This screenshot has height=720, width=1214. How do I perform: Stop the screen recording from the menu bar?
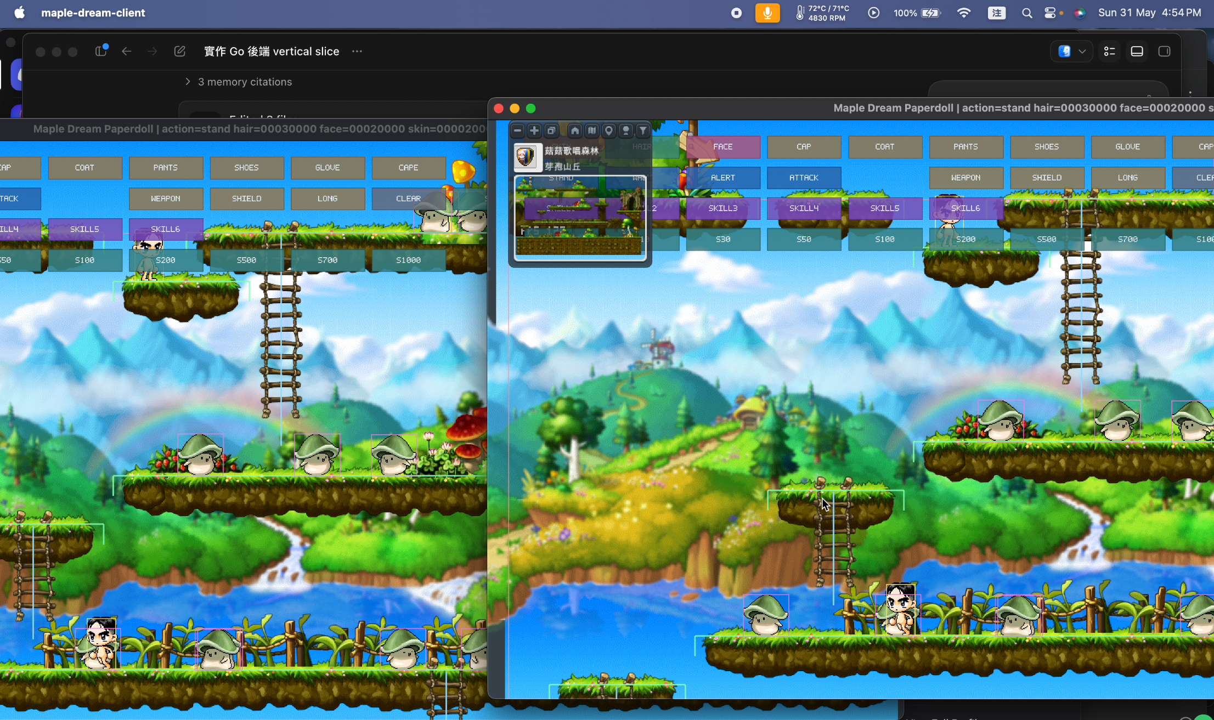point(737,13)
